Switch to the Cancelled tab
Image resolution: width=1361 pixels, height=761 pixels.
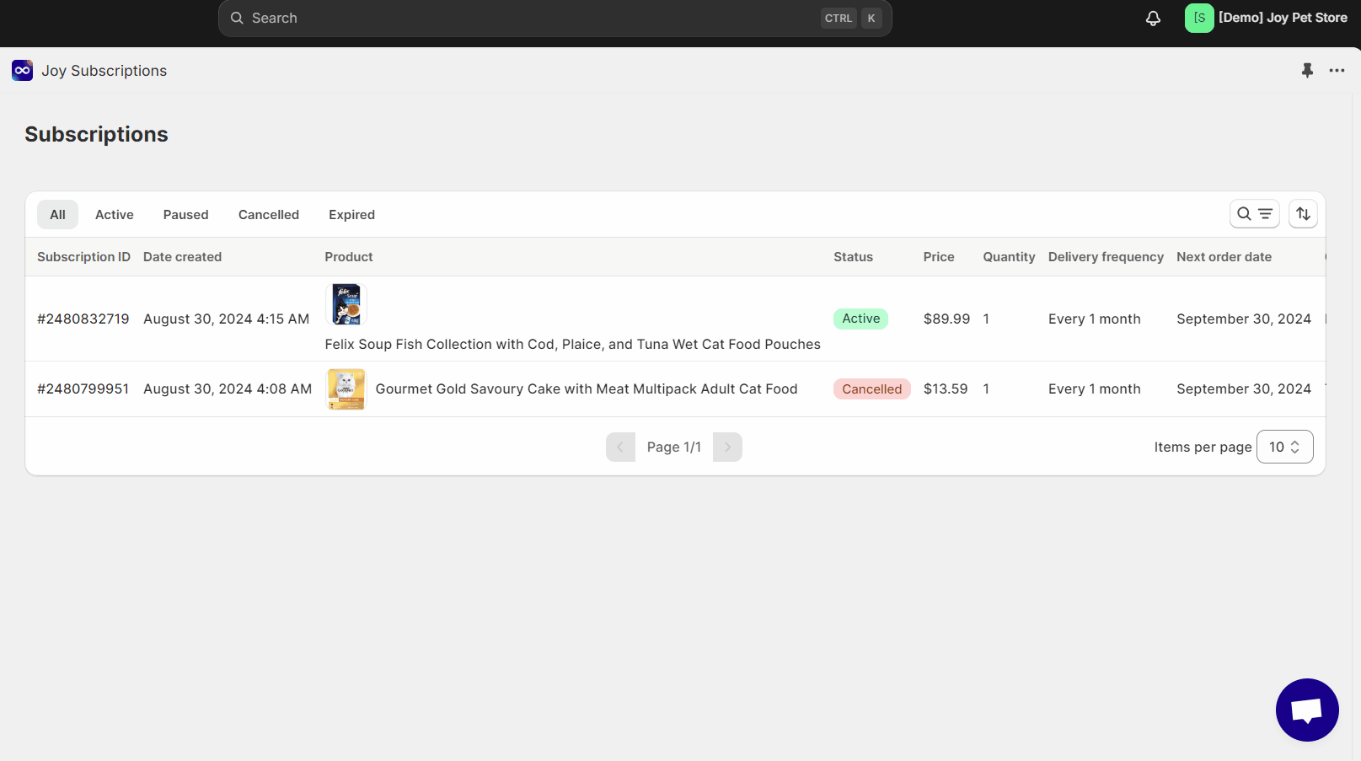coord(269,214)
